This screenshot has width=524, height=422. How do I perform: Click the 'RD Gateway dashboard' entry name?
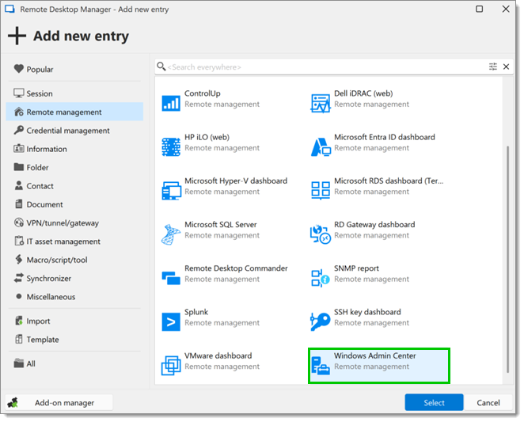[374, 225]
